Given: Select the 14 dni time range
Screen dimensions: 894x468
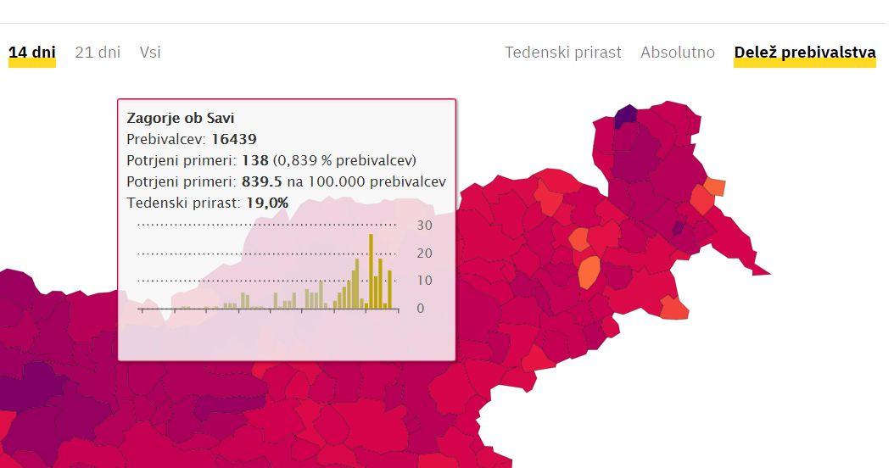Looking at the screenshot, I should click(32, 53).
